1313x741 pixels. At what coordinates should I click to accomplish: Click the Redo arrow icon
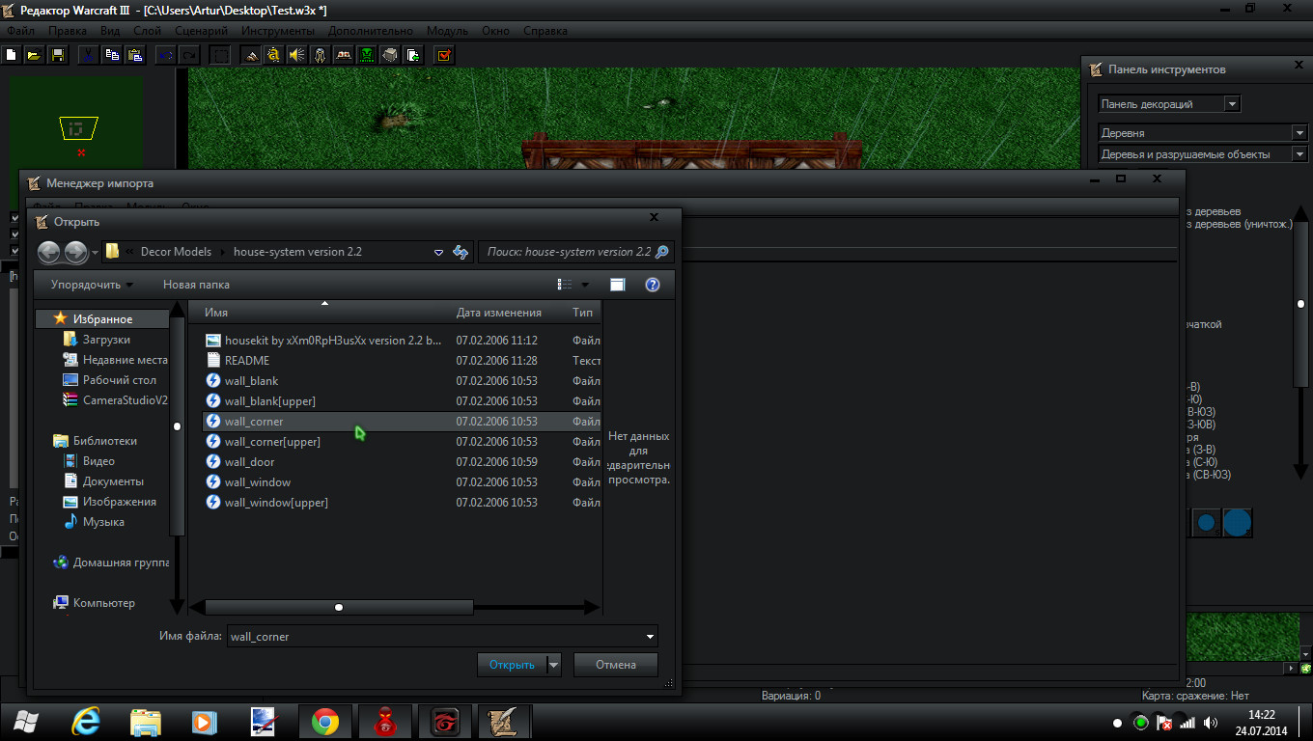tap(189, 55)
